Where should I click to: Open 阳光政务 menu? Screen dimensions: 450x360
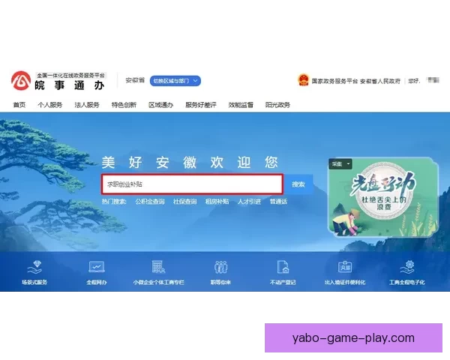(x=277, y=105)
